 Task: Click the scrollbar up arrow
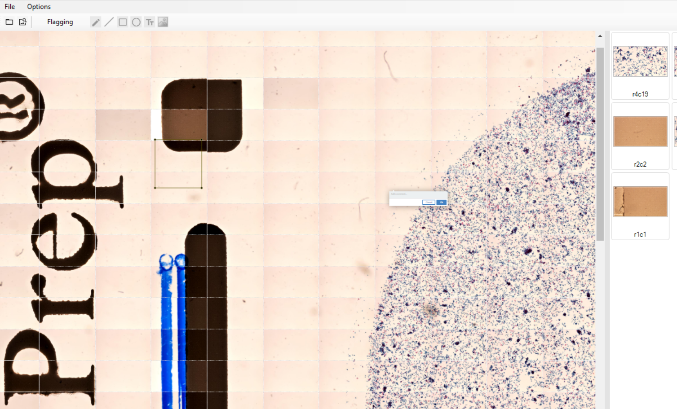(600, 35)
